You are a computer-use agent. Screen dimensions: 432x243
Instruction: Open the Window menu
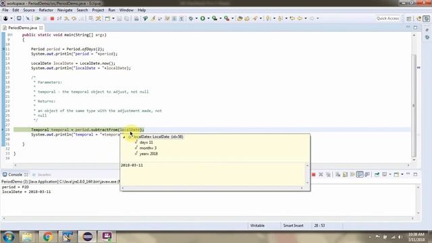click(x=126, y=10)
